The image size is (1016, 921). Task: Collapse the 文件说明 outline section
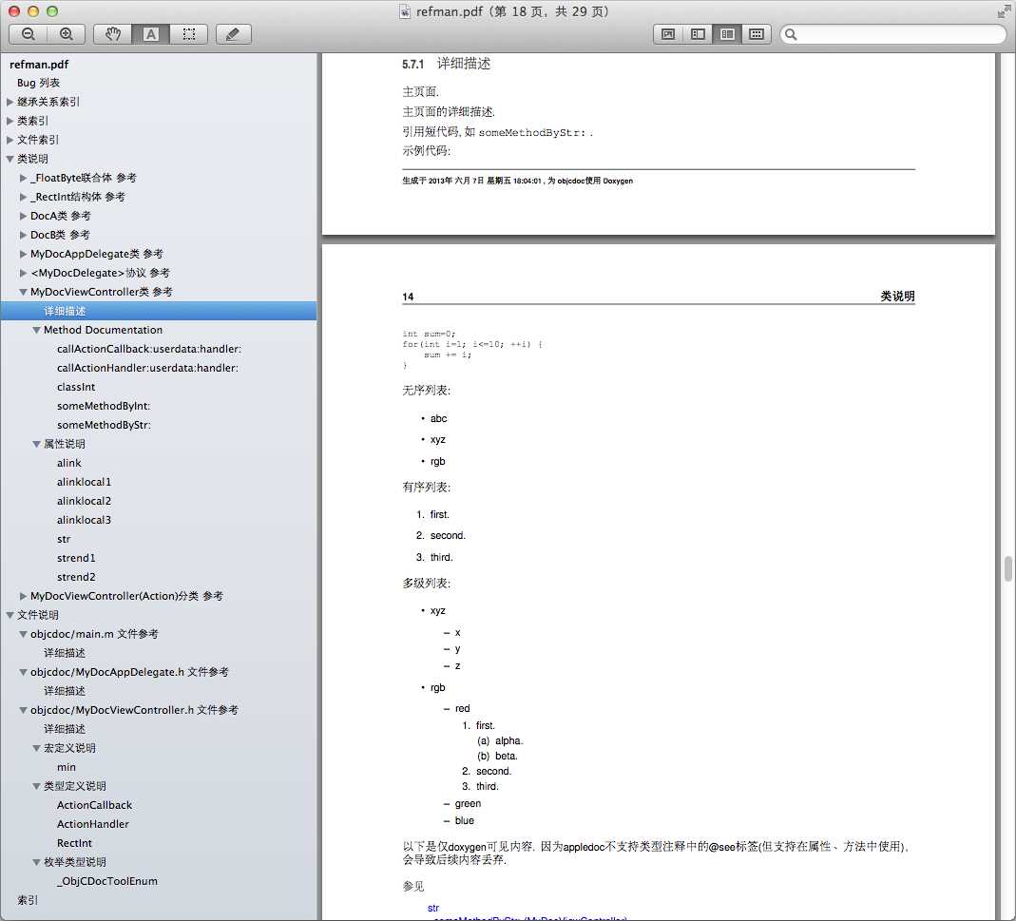10,615
